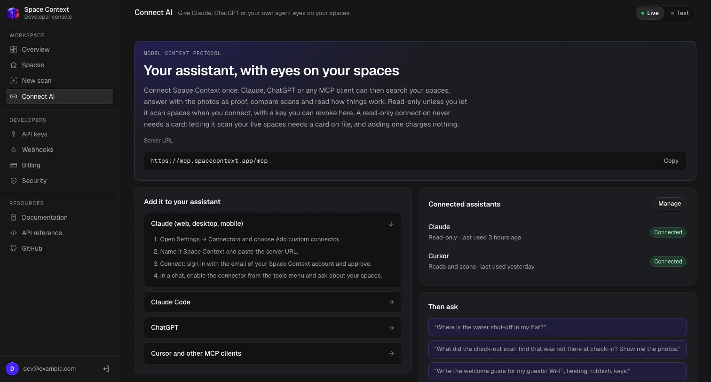Screen dimensions: 711x382
Task: Click the Spaces house icon
Action: 14,65
